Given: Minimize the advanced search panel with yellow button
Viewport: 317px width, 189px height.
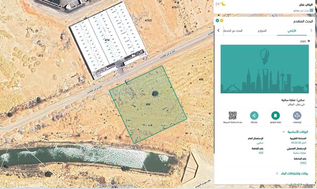Looking at the screenshot, I should (222, 20).
